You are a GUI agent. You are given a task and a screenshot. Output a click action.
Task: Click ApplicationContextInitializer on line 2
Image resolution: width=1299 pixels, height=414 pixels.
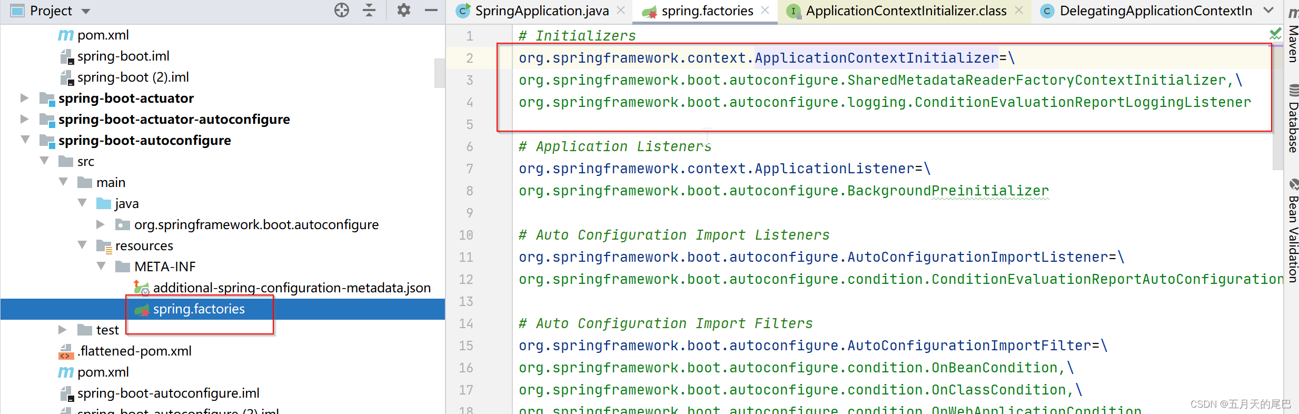876,58
